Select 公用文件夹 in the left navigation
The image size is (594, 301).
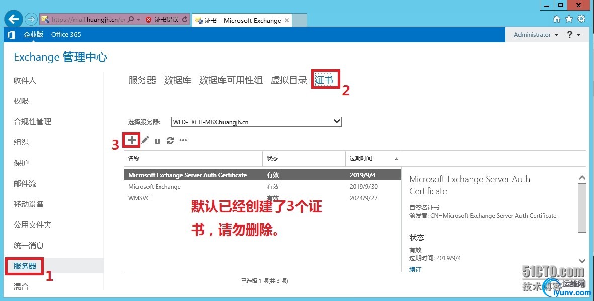(32, 225)
